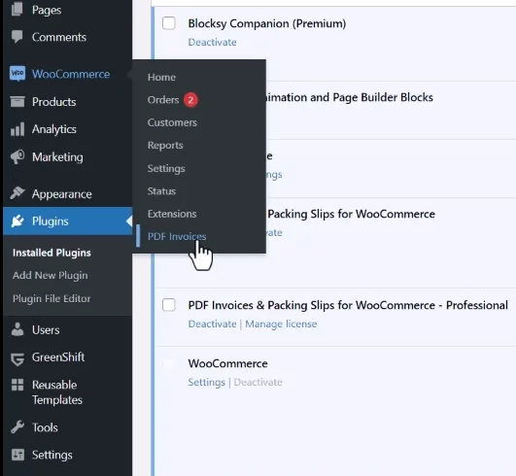The height and width of the screenshot is (476, 516).
Task: Click the WooCommerce Woo logo icon
Action: pyautogui.click(x=17, y=74)
